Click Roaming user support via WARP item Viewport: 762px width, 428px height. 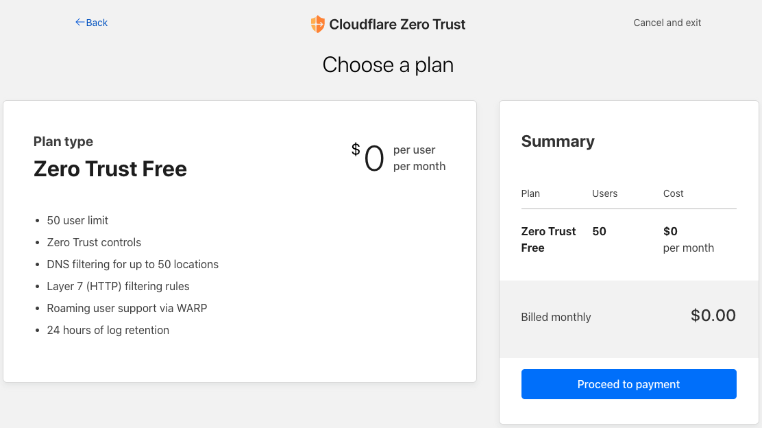(127, 308)
